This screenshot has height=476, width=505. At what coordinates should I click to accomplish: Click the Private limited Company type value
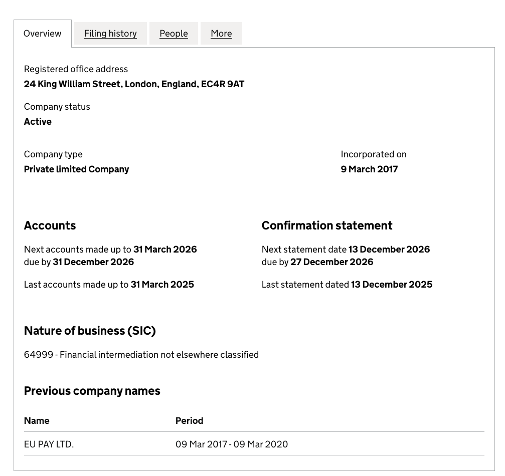(x=76, y=169)
